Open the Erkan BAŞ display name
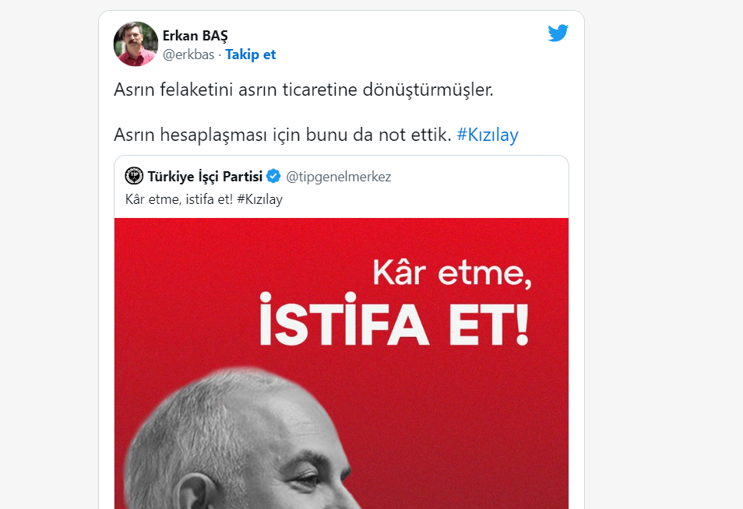This screenshot has height=509, width=743. click(x=195, y=36)
